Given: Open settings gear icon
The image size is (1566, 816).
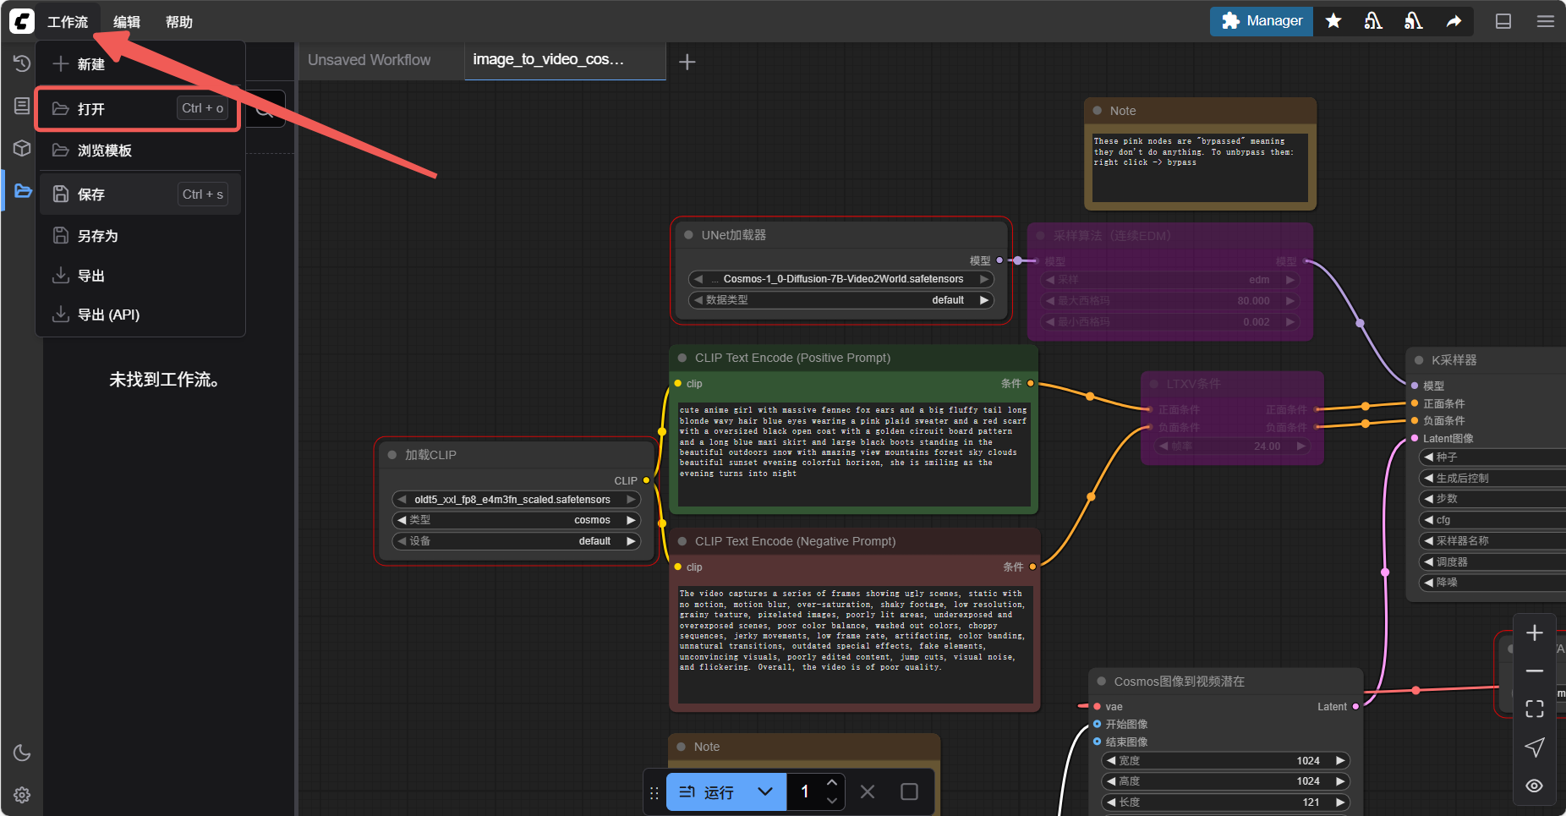Looking at the screenshot, I should (x=22, y=795).
